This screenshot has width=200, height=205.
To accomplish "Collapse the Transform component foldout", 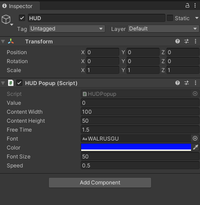I will click(x=3, y=42).
